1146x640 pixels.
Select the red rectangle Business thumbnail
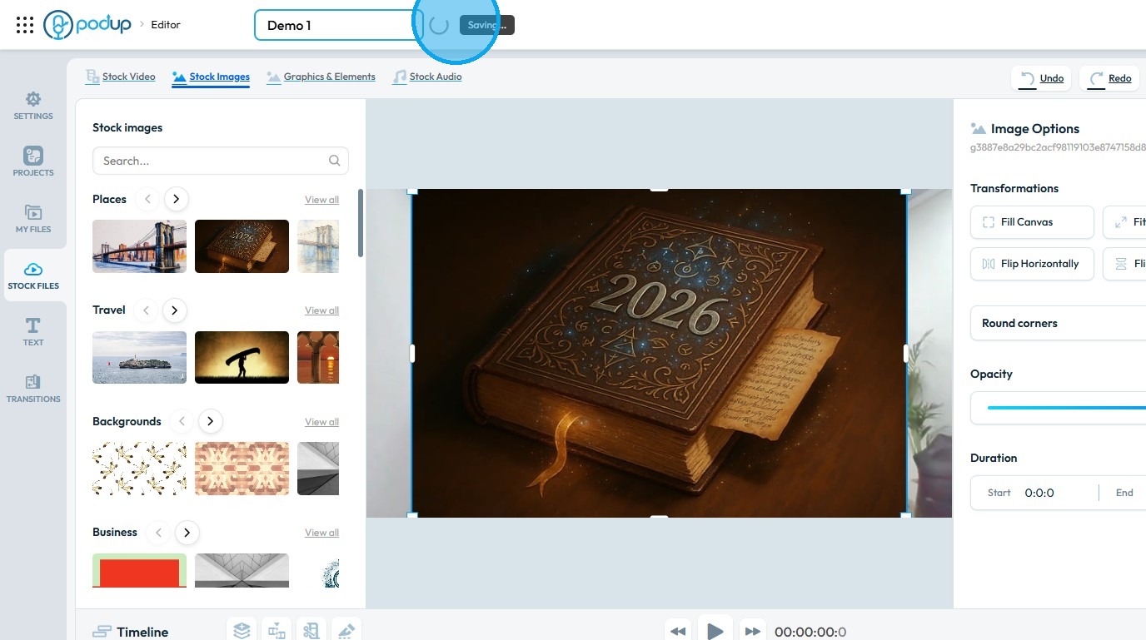pos(139,570)
